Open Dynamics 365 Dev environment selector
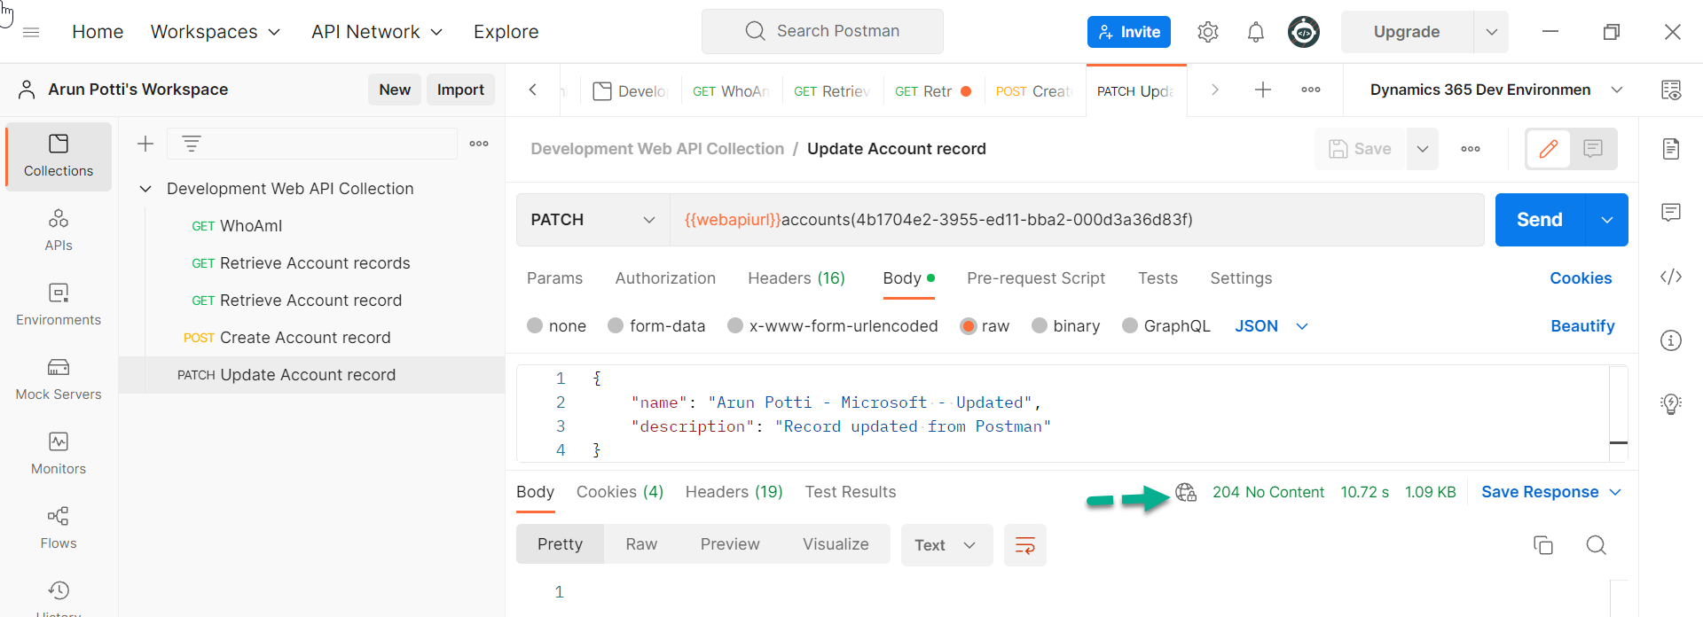The width and height of the screenshot is (1703, 617). tap(1496, 90)
